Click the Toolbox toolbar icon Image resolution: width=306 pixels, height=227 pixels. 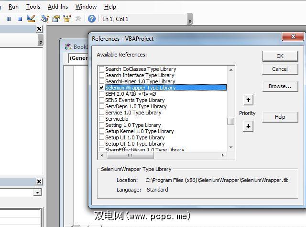(78, 19)
